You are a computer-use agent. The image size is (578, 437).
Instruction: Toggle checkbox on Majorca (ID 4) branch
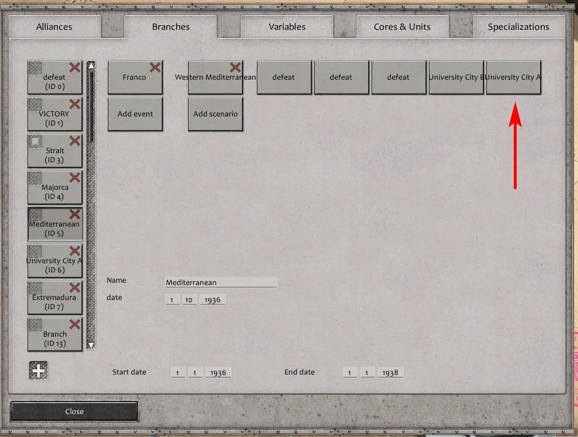[x=36, y=178]
